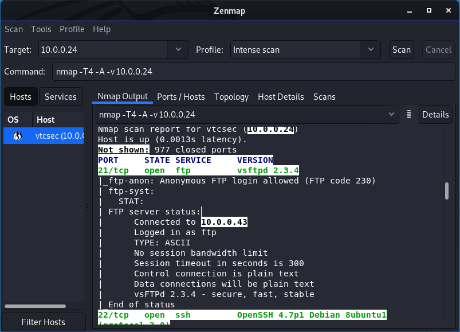Click the 'Control connection is plain text' line
This screenshot has height=332, width=460.
[216, 274]
